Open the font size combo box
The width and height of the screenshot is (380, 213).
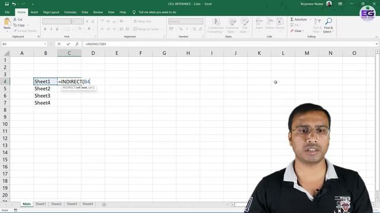click(x=78, y=21)
